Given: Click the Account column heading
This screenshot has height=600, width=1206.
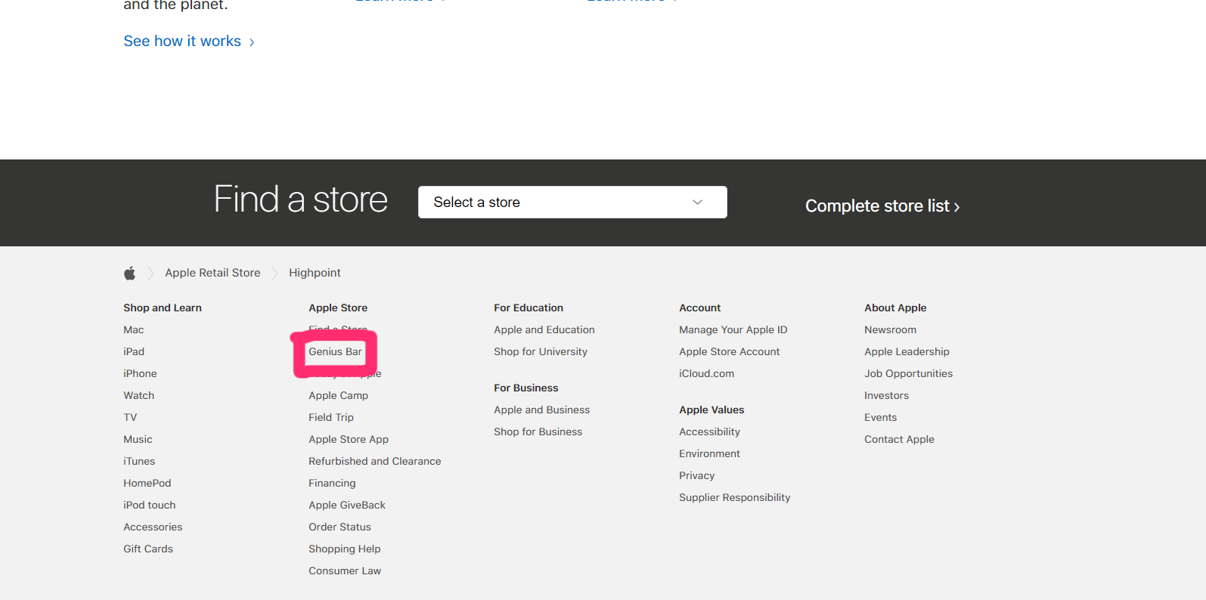Looking at the screenshot, I should point(700,308).
